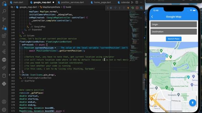The width and height of the screenshot is (202, 113).
Task: Click Icons.pin_drop on line 160
Action: tap(45, 75)
